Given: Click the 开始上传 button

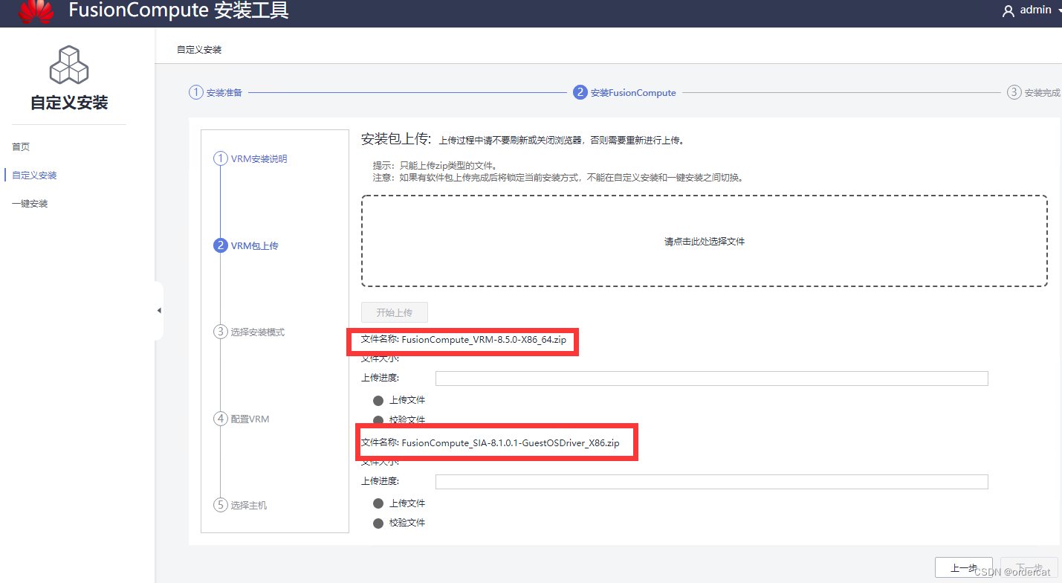Looking at the screenshot, I should (395, 312).
